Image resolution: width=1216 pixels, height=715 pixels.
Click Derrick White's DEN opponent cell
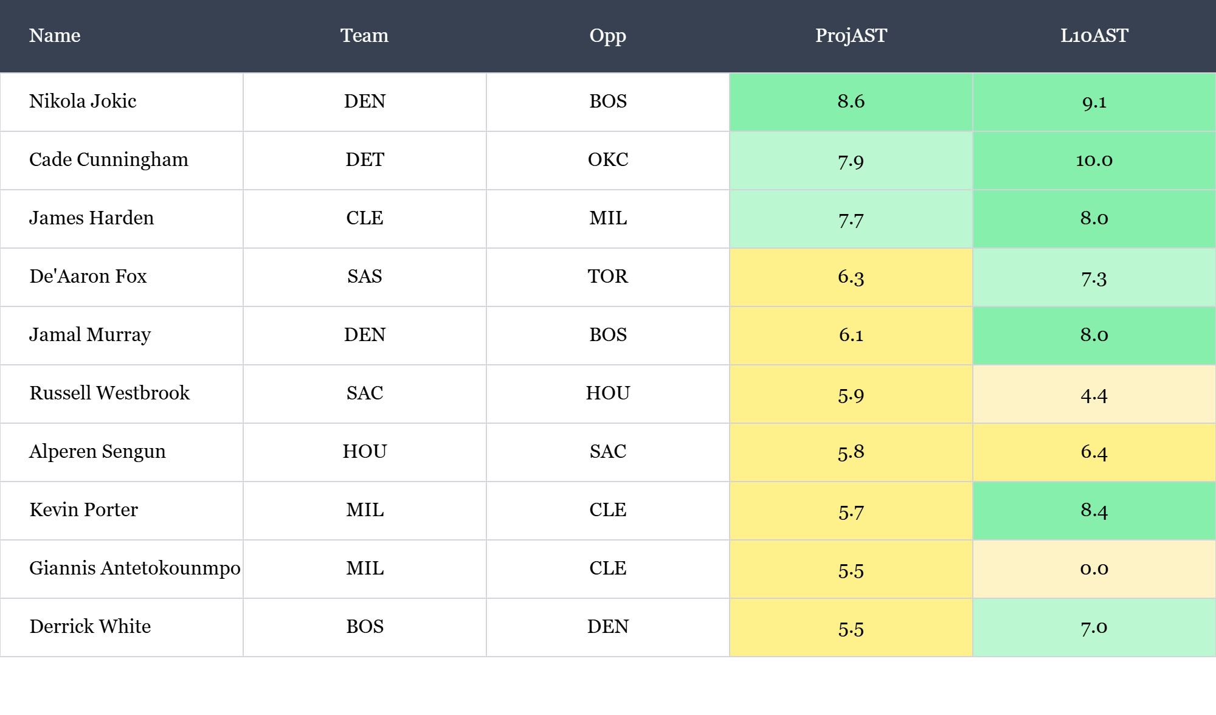click(x=607, y=626)
